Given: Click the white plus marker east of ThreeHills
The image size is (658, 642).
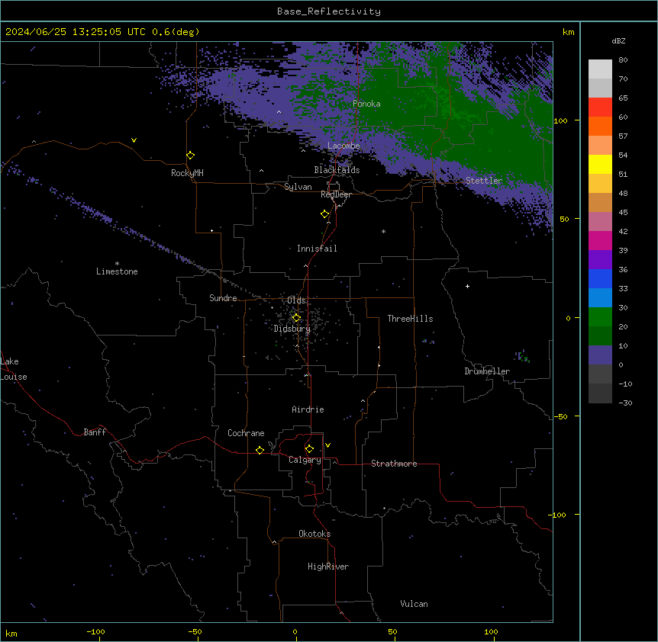Looking at the screenshot, I should (x=467, y=286).
